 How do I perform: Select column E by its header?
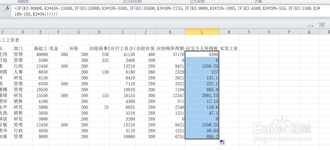point(41,32)
